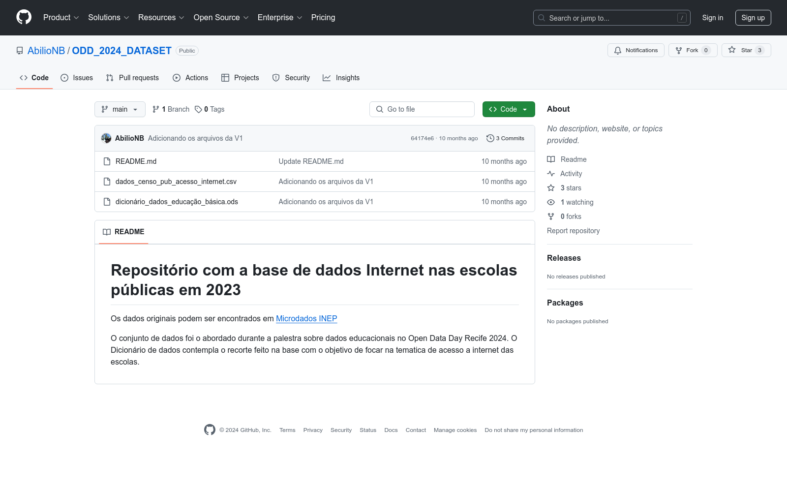Open the main branch selector
Screen dimensions: 787x492
tap(120, 109)
